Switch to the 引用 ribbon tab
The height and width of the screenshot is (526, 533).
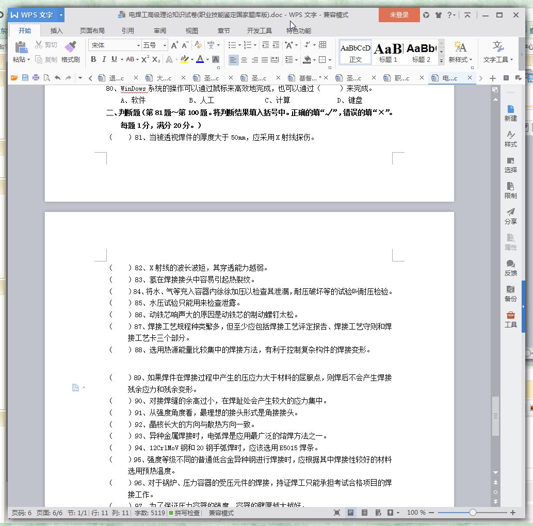point(128,30)
